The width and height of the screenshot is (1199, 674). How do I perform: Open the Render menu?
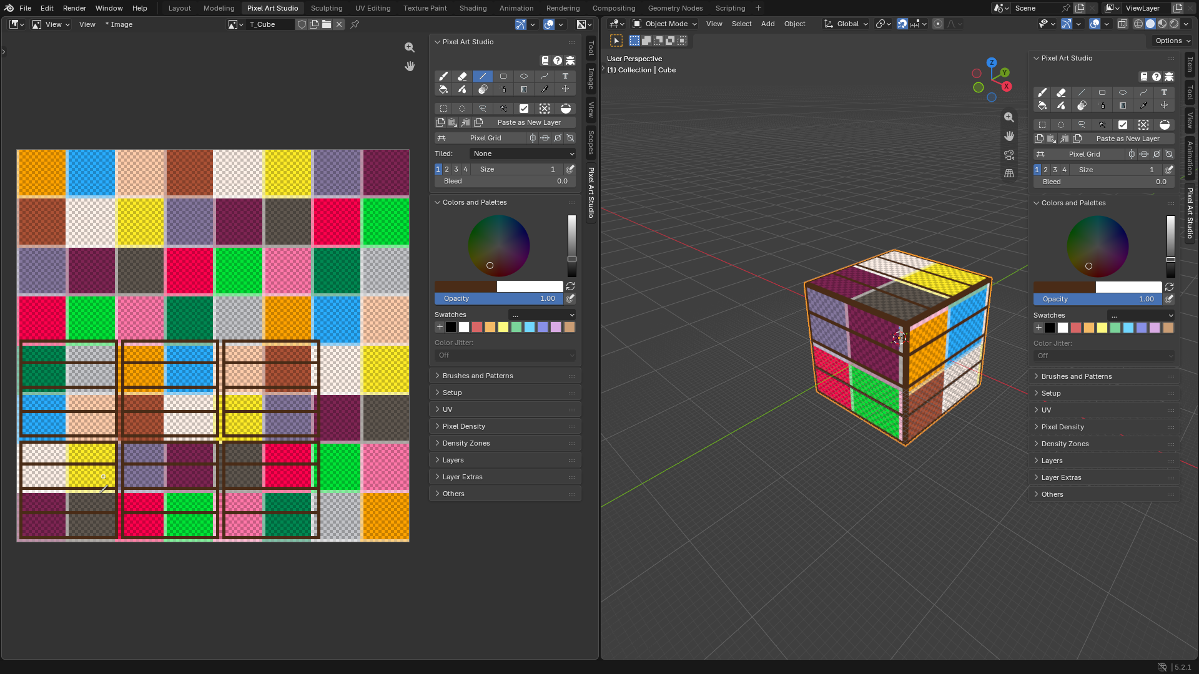tap(74, 8)
